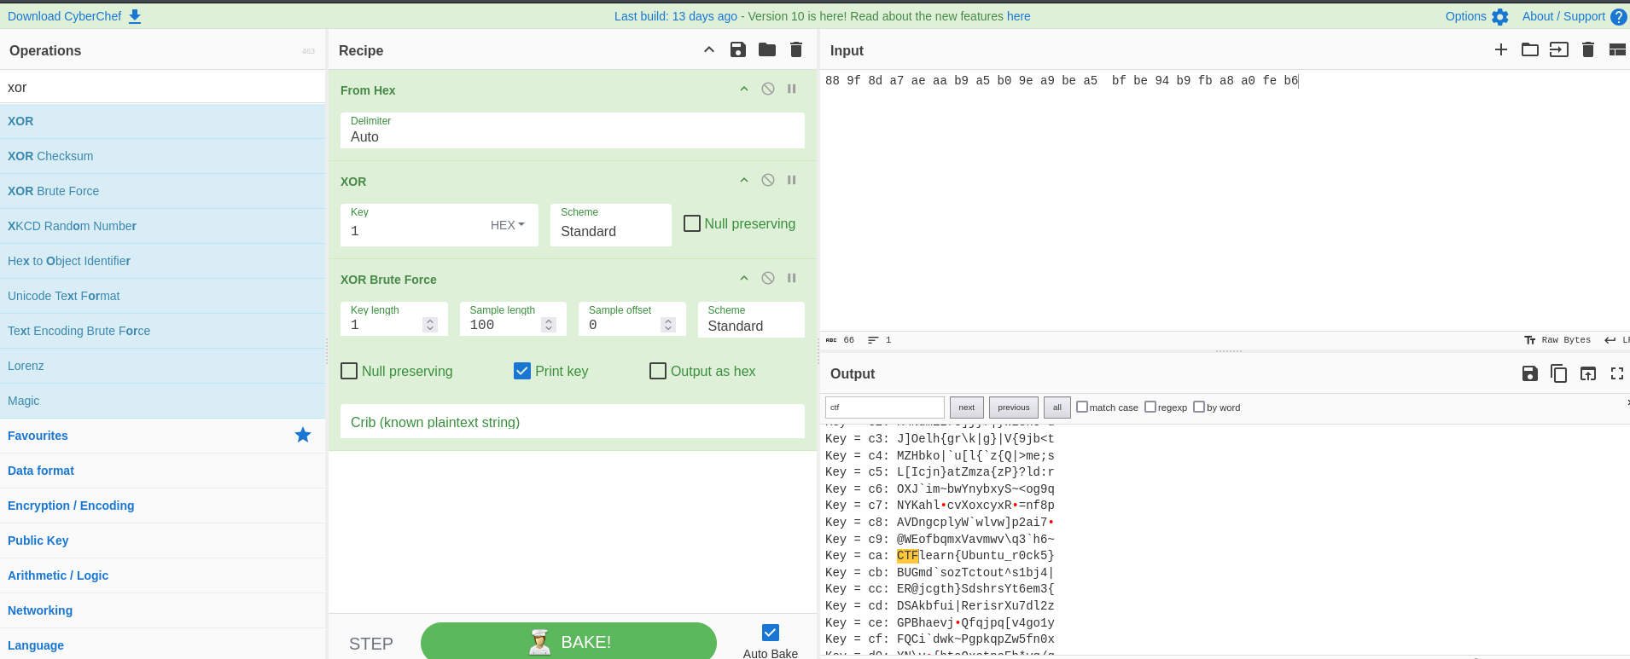Adjust the Sample offset stepper
The image size is (1630, 659).
(x=668, y=325)
